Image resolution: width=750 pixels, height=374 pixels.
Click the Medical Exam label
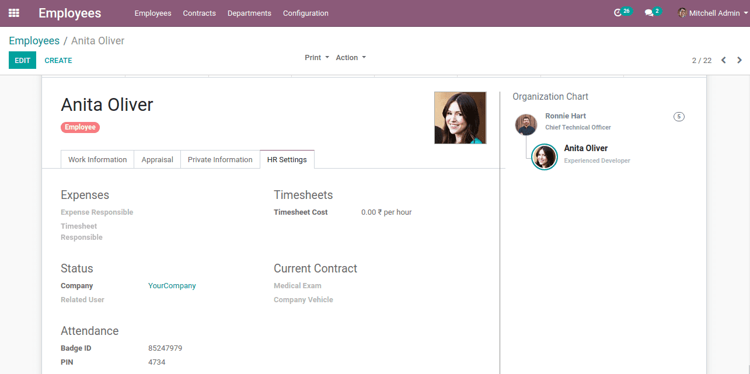(x=298, y=286)
